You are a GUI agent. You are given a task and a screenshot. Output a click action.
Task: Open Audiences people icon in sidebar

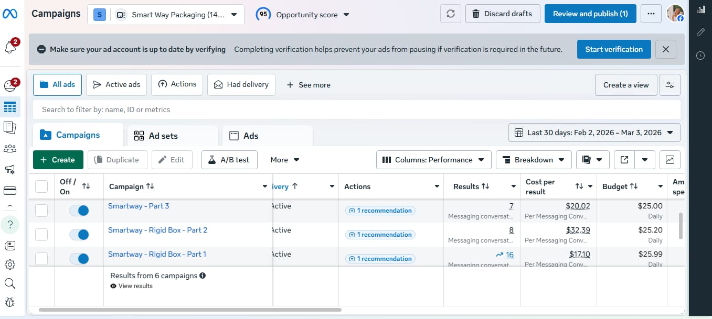10,149
